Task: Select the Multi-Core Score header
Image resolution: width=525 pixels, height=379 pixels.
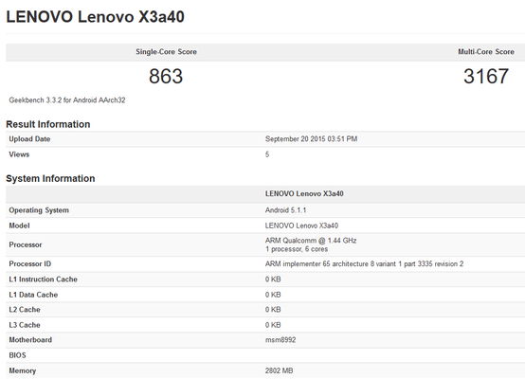Action: (486, 52)
